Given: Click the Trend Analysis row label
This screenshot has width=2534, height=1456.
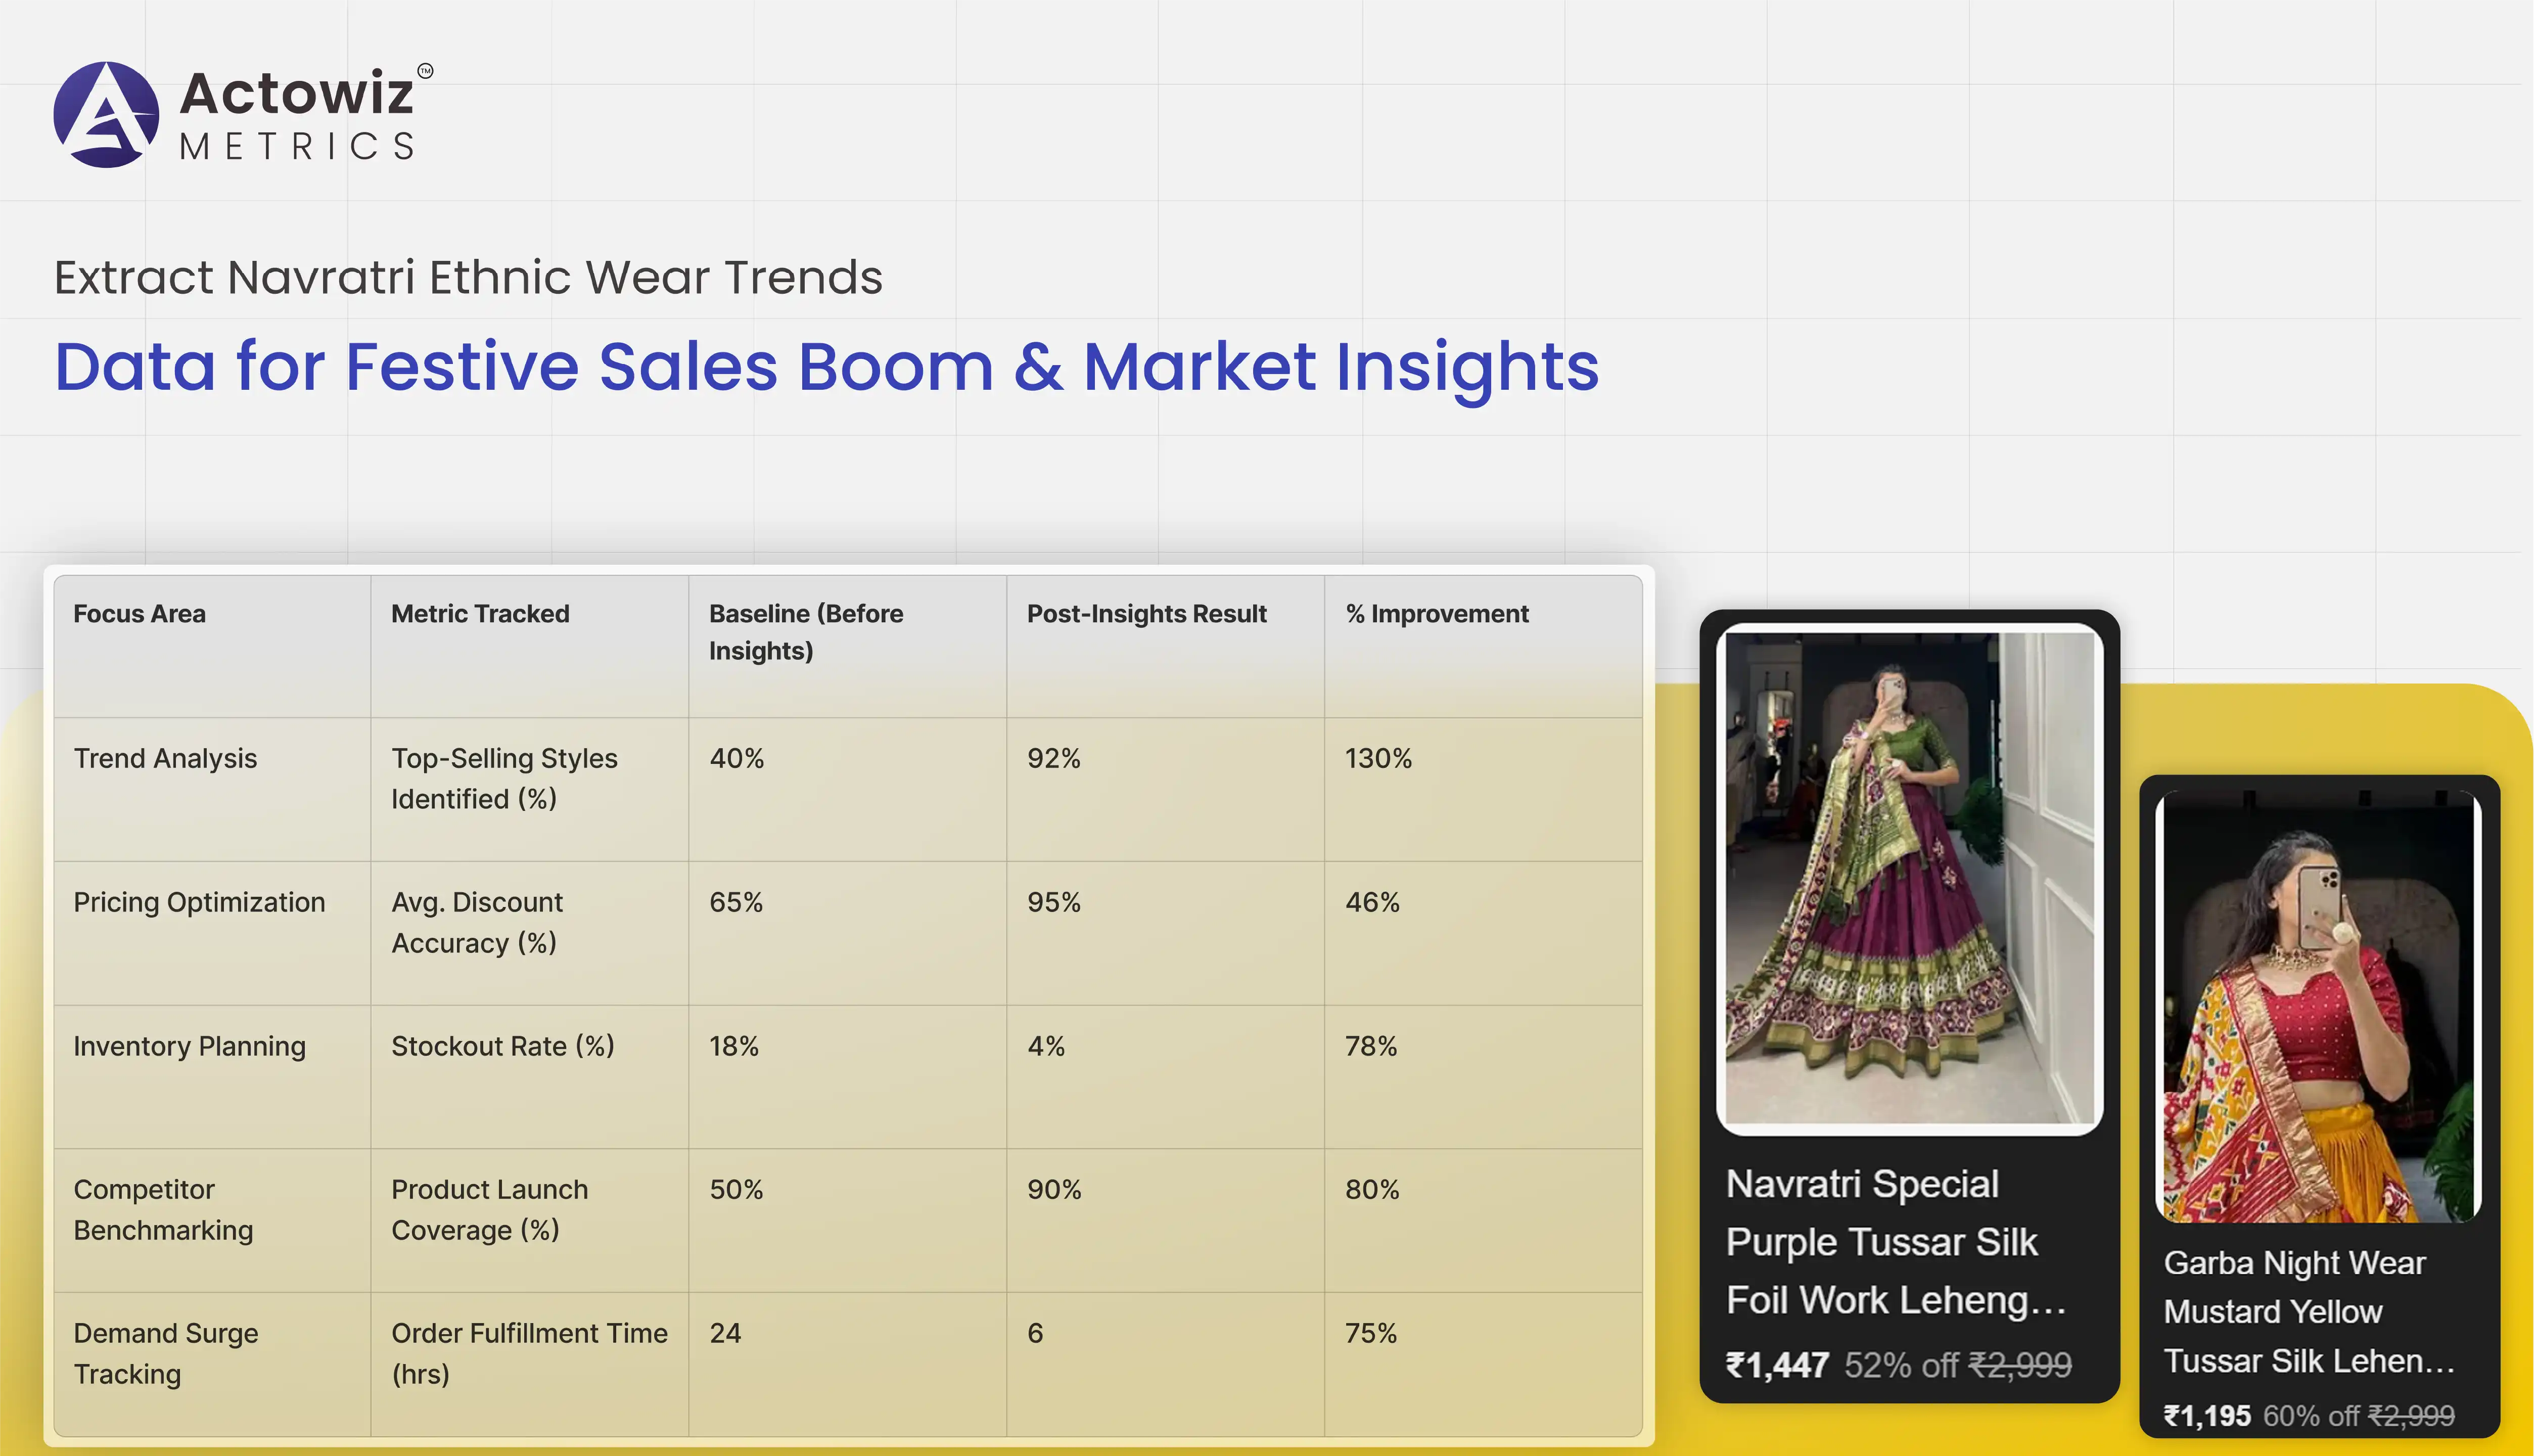Looking at the screenshot, I should coord(165,759).
